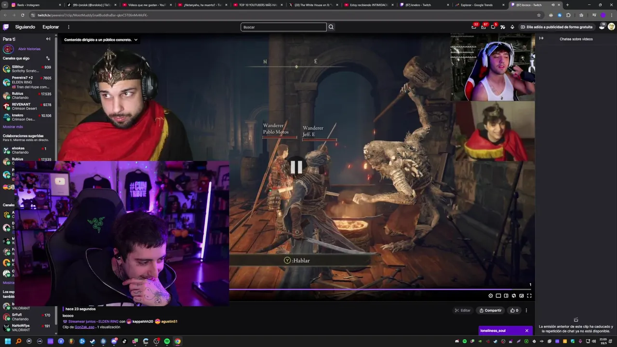This screenshot has height=347, width=617.
Task: Open TikTok from the taskbar
Action: click(x=124, y=341)
